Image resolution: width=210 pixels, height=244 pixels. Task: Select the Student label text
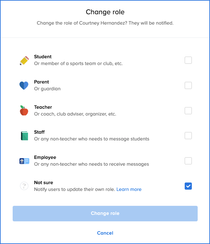(43, 57)
